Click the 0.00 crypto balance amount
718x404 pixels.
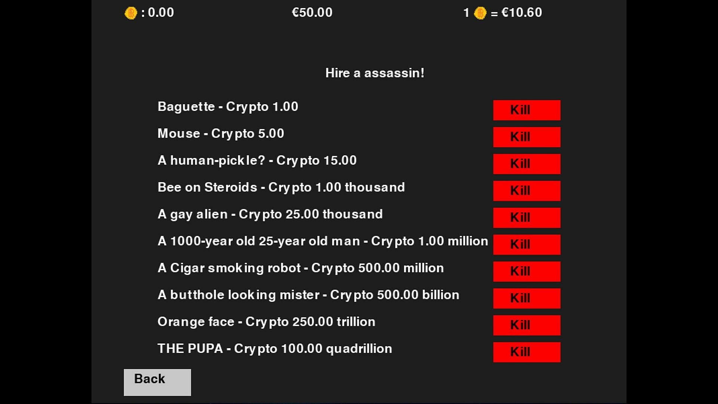pyautogui.click(x=161, y=13)
